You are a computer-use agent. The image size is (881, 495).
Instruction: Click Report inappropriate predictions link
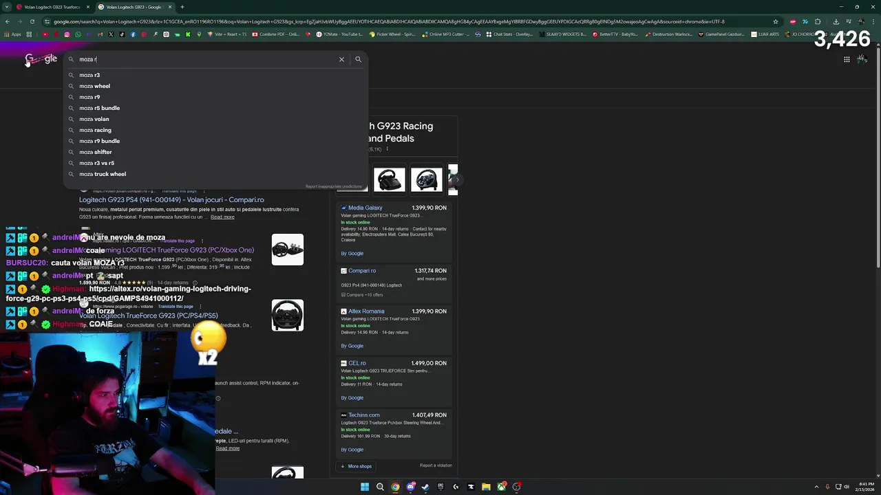tap(333, 186)
